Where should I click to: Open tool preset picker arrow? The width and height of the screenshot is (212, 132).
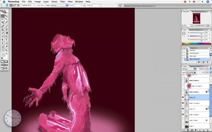[x=7, y=5]
